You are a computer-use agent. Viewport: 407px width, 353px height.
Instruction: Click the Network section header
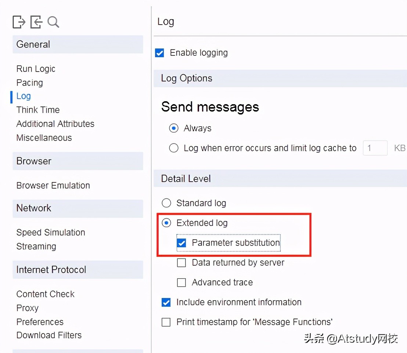click(78, 208)
